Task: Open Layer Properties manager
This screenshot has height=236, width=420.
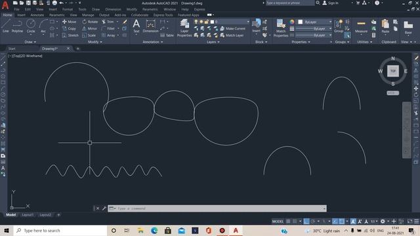Action: click(184, 28)
